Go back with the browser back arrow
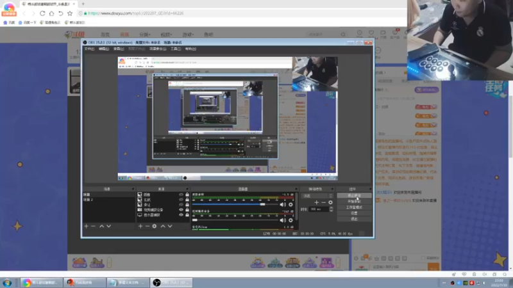513x288 pixels. tap(24, 13)
